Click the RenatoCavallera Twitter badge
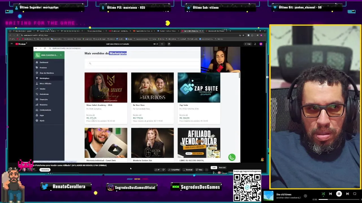362x203 pixels. [66, 187]
